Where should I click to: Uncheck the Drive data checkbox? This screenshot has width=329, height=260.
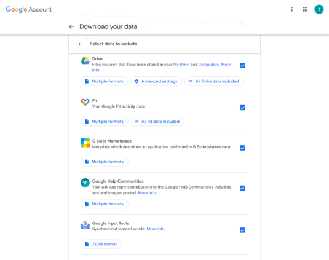click(x=242, y=66)
